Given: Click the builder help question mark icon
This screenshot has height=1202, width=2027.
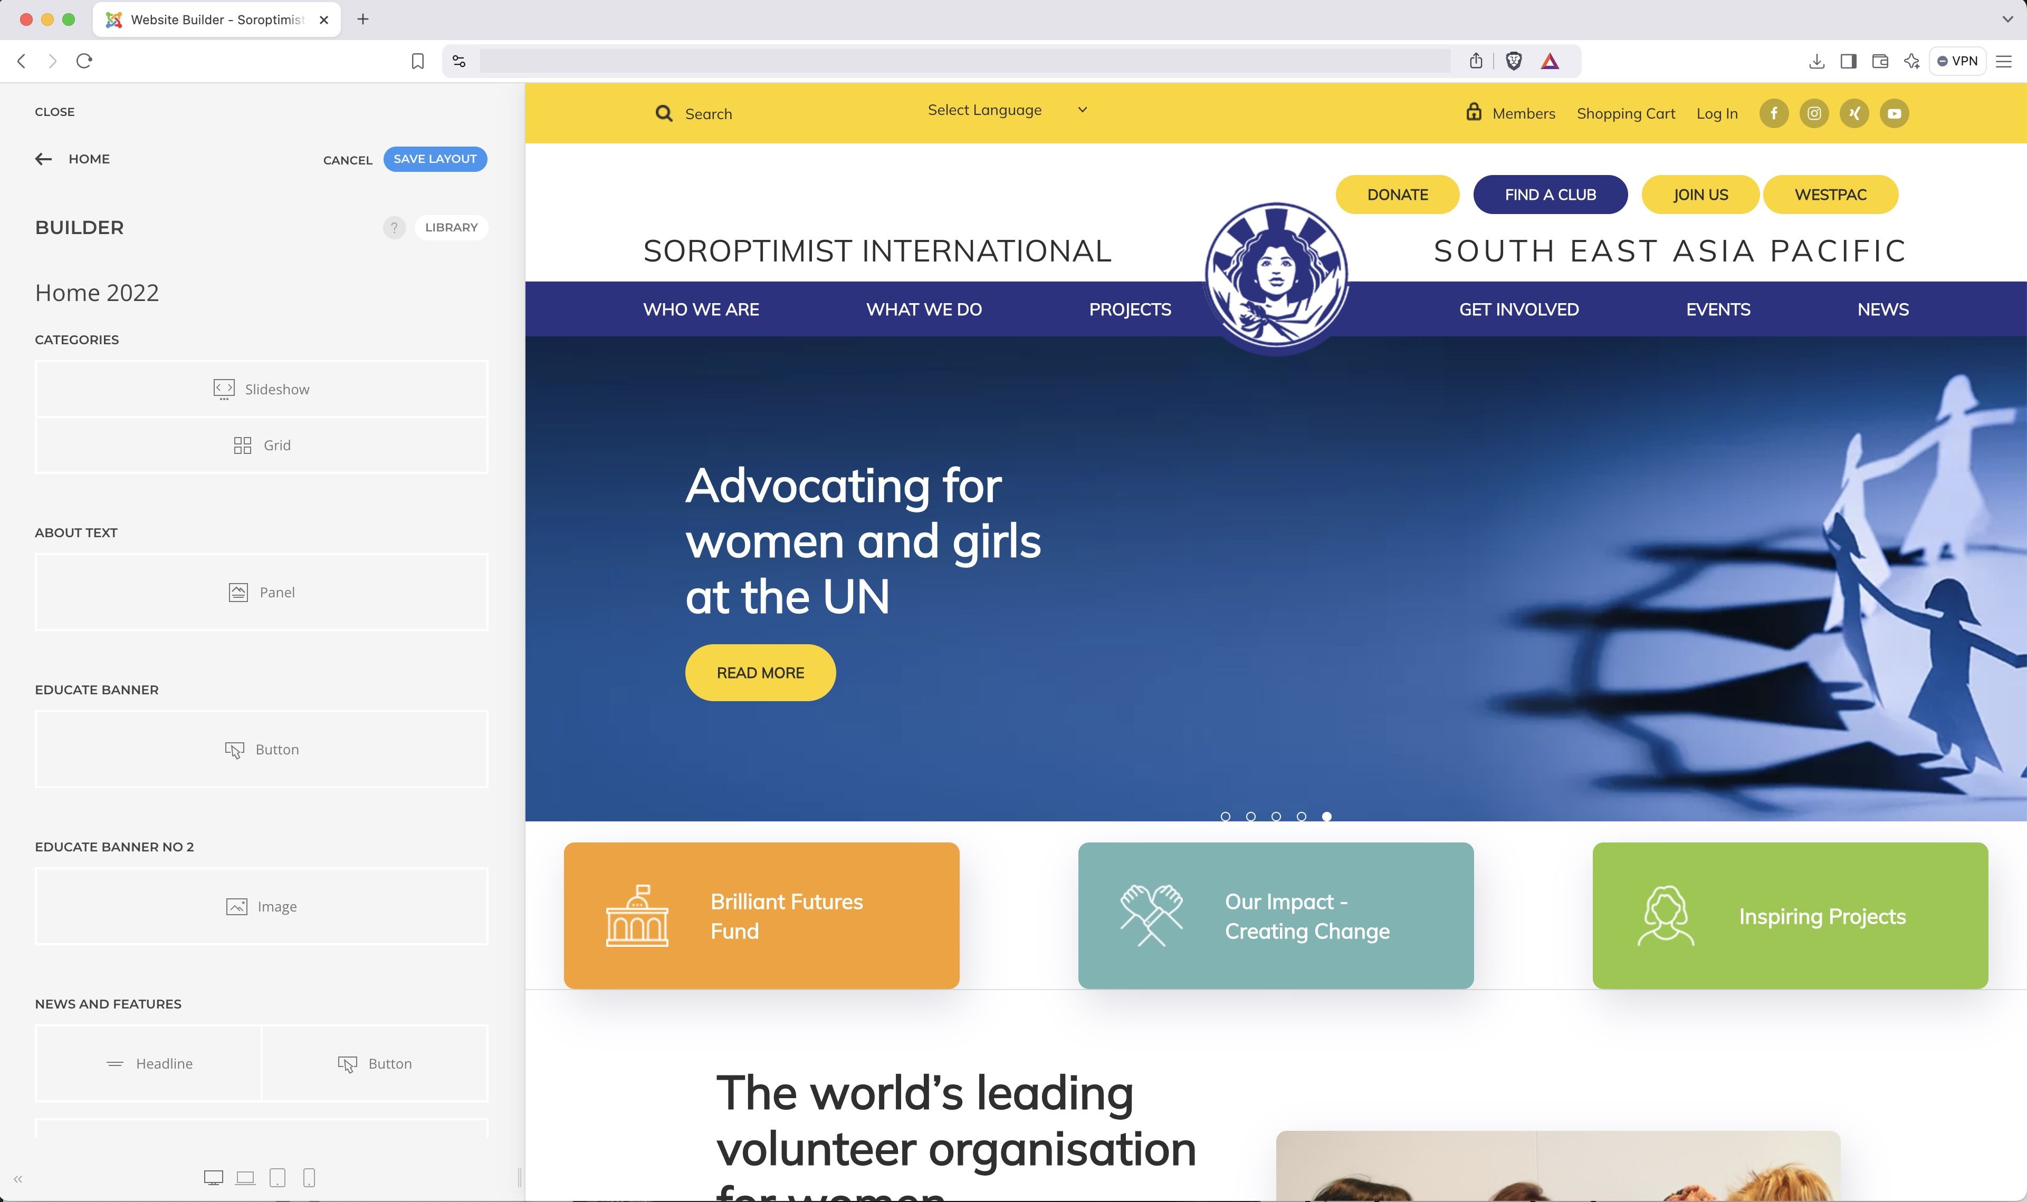Looking at the screenshot, I should [x=394, y=228].
